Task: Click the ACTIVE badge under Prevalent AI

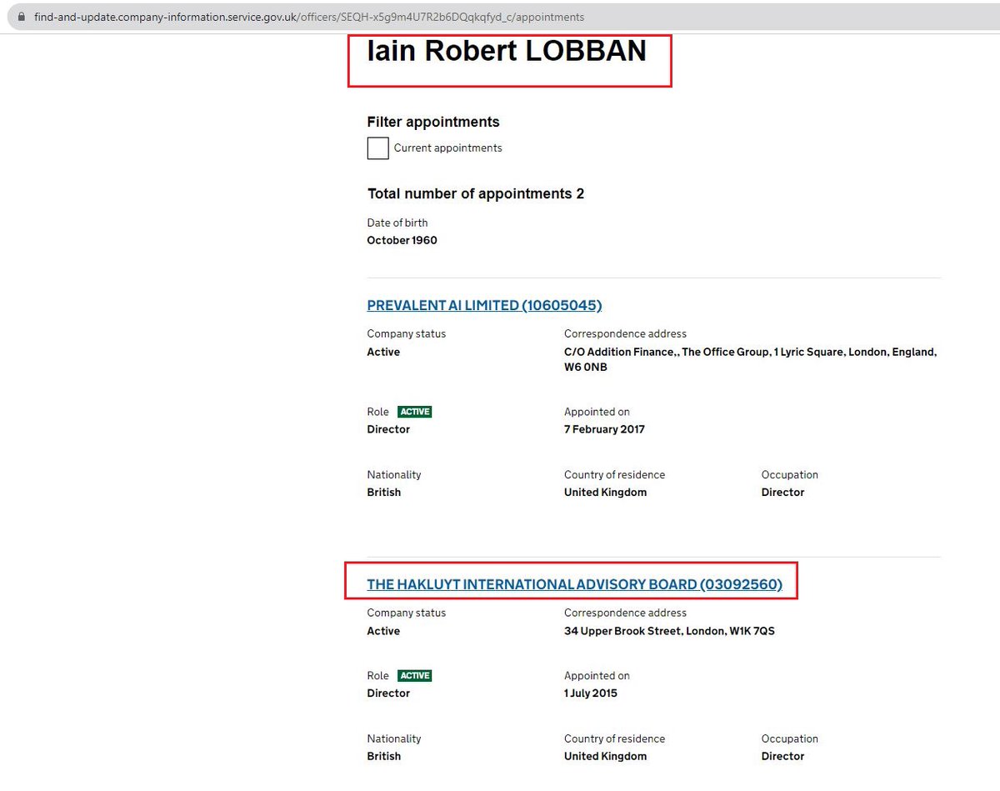Action: 415,412
